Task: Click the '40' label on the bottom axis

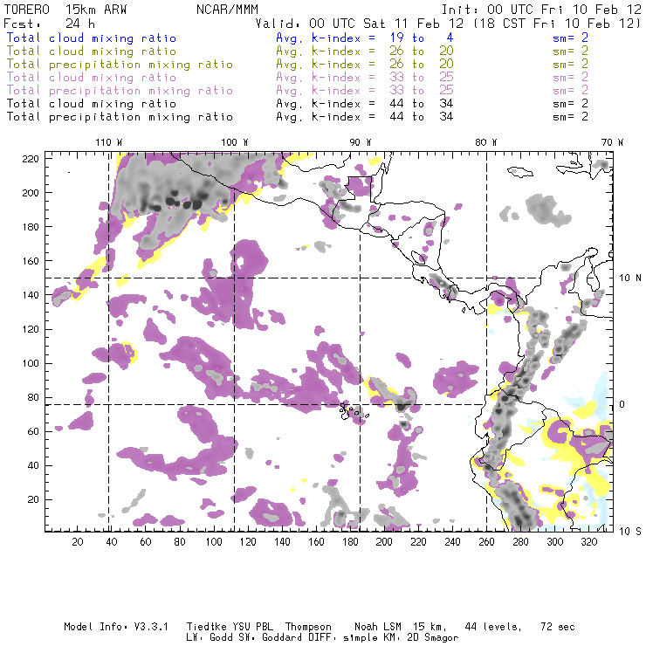Action: point(112,542)
